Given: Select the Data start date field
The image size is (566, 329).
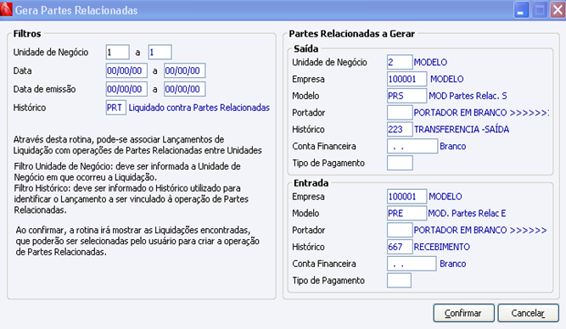Looking at the screenshot, I should [x=126, y=70].
